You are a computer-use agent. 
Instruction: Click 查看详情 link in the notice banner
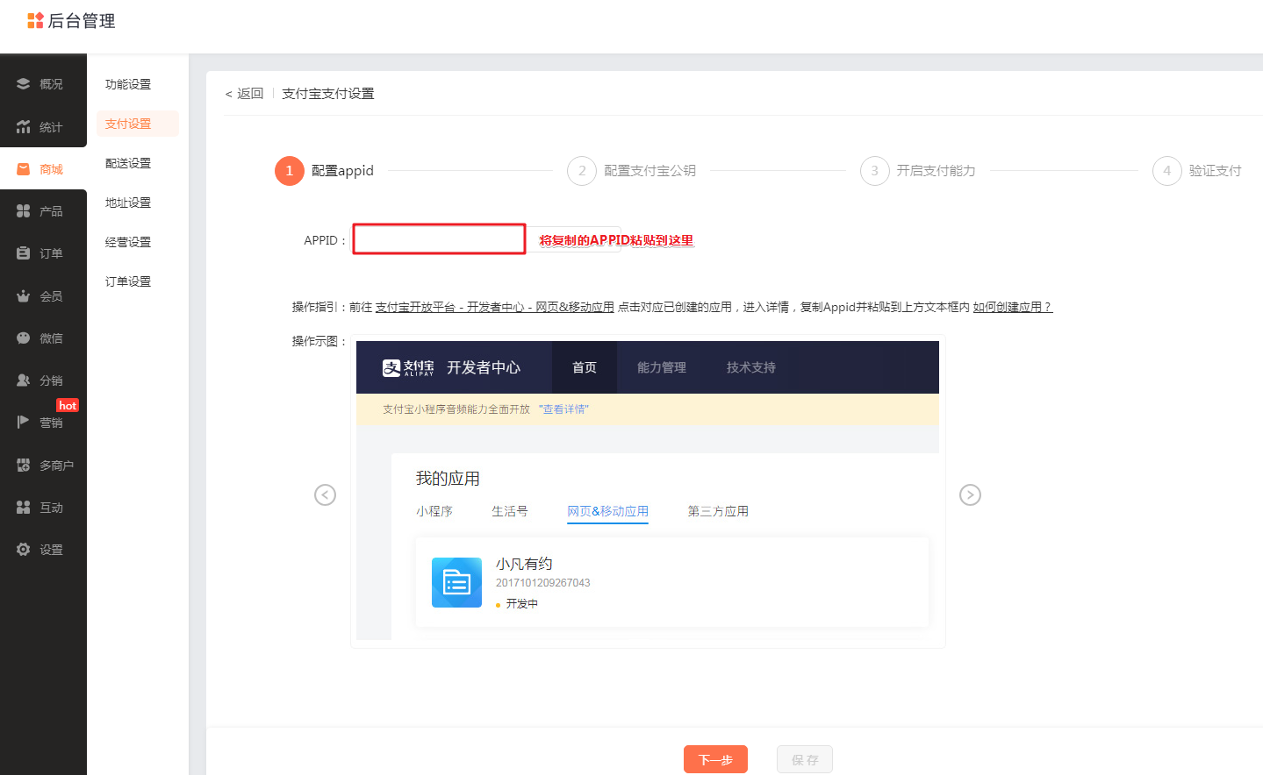pyautogui.click(x=564, y=409)
